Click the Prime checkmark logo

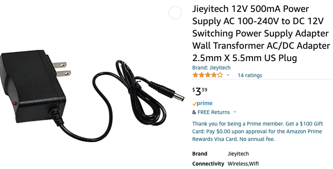(202, 103)
